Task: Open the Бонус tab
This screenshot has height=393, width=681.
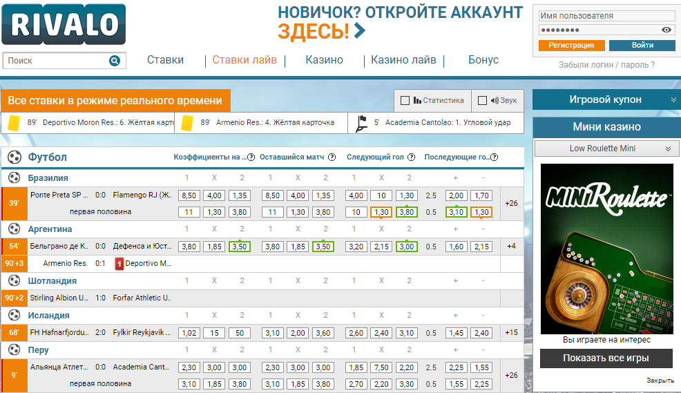Action: 483,60
